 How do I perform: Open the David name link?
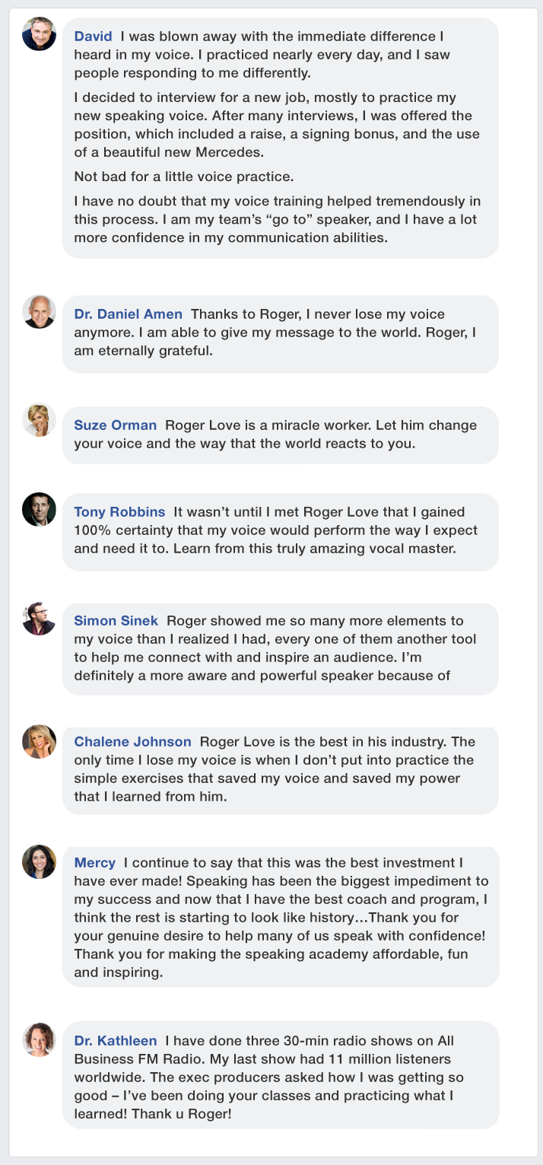[x=93, y=36]
